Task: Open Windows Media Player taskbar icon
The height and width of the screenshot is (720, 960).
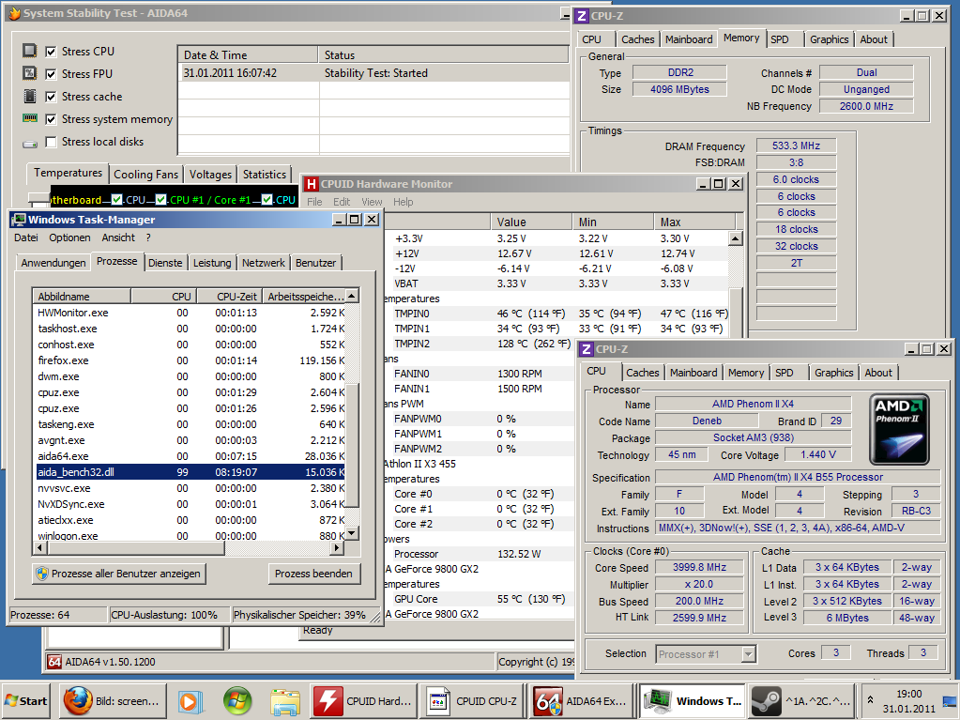Action: coord(190,701)
